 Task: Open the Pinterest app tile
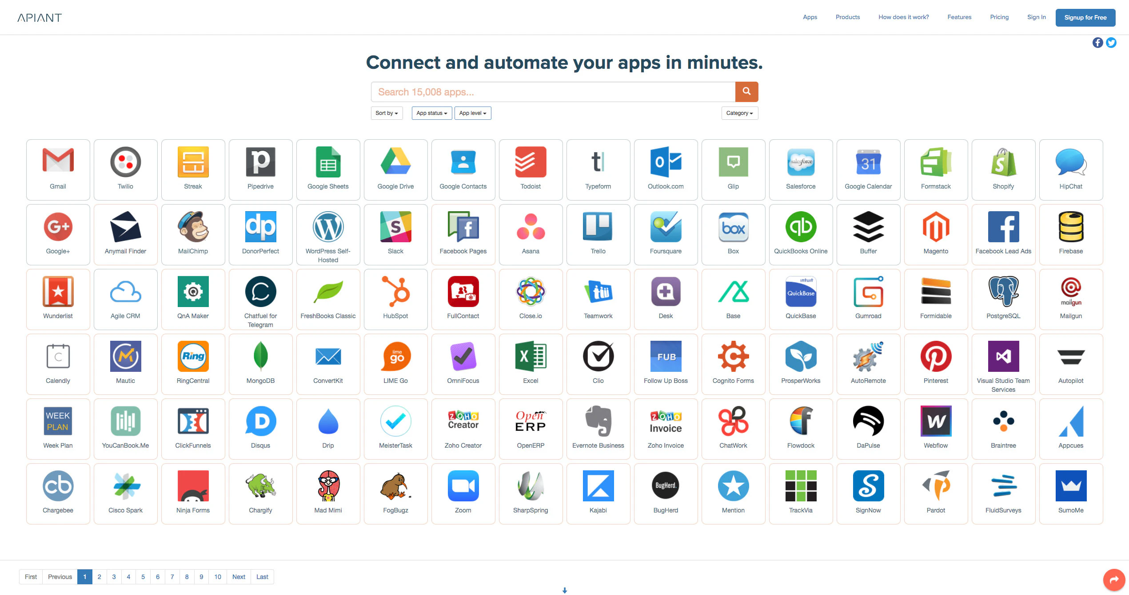[936, 363]
